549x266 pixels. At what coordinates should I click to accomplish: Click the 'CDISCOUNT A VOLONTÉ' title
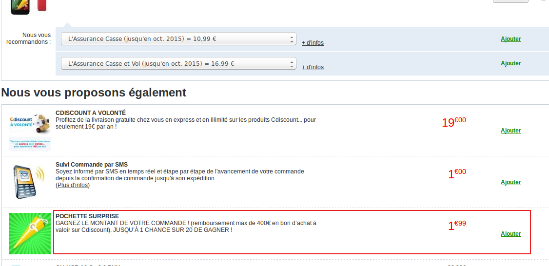click(x=91, y=113)
